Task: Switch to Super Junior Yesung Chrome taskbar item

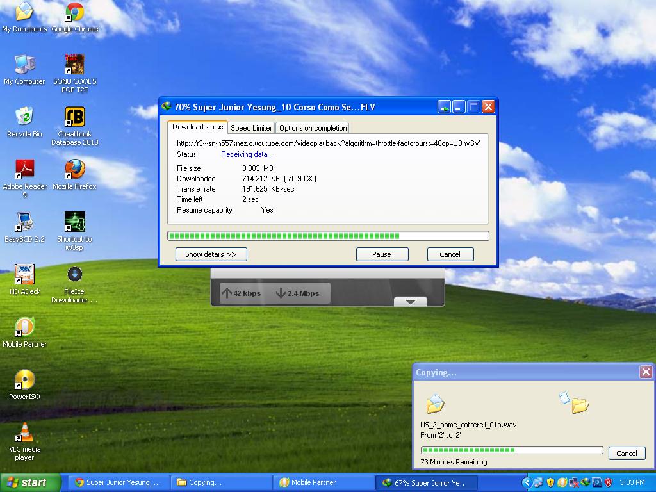Action: pos(119,482)
